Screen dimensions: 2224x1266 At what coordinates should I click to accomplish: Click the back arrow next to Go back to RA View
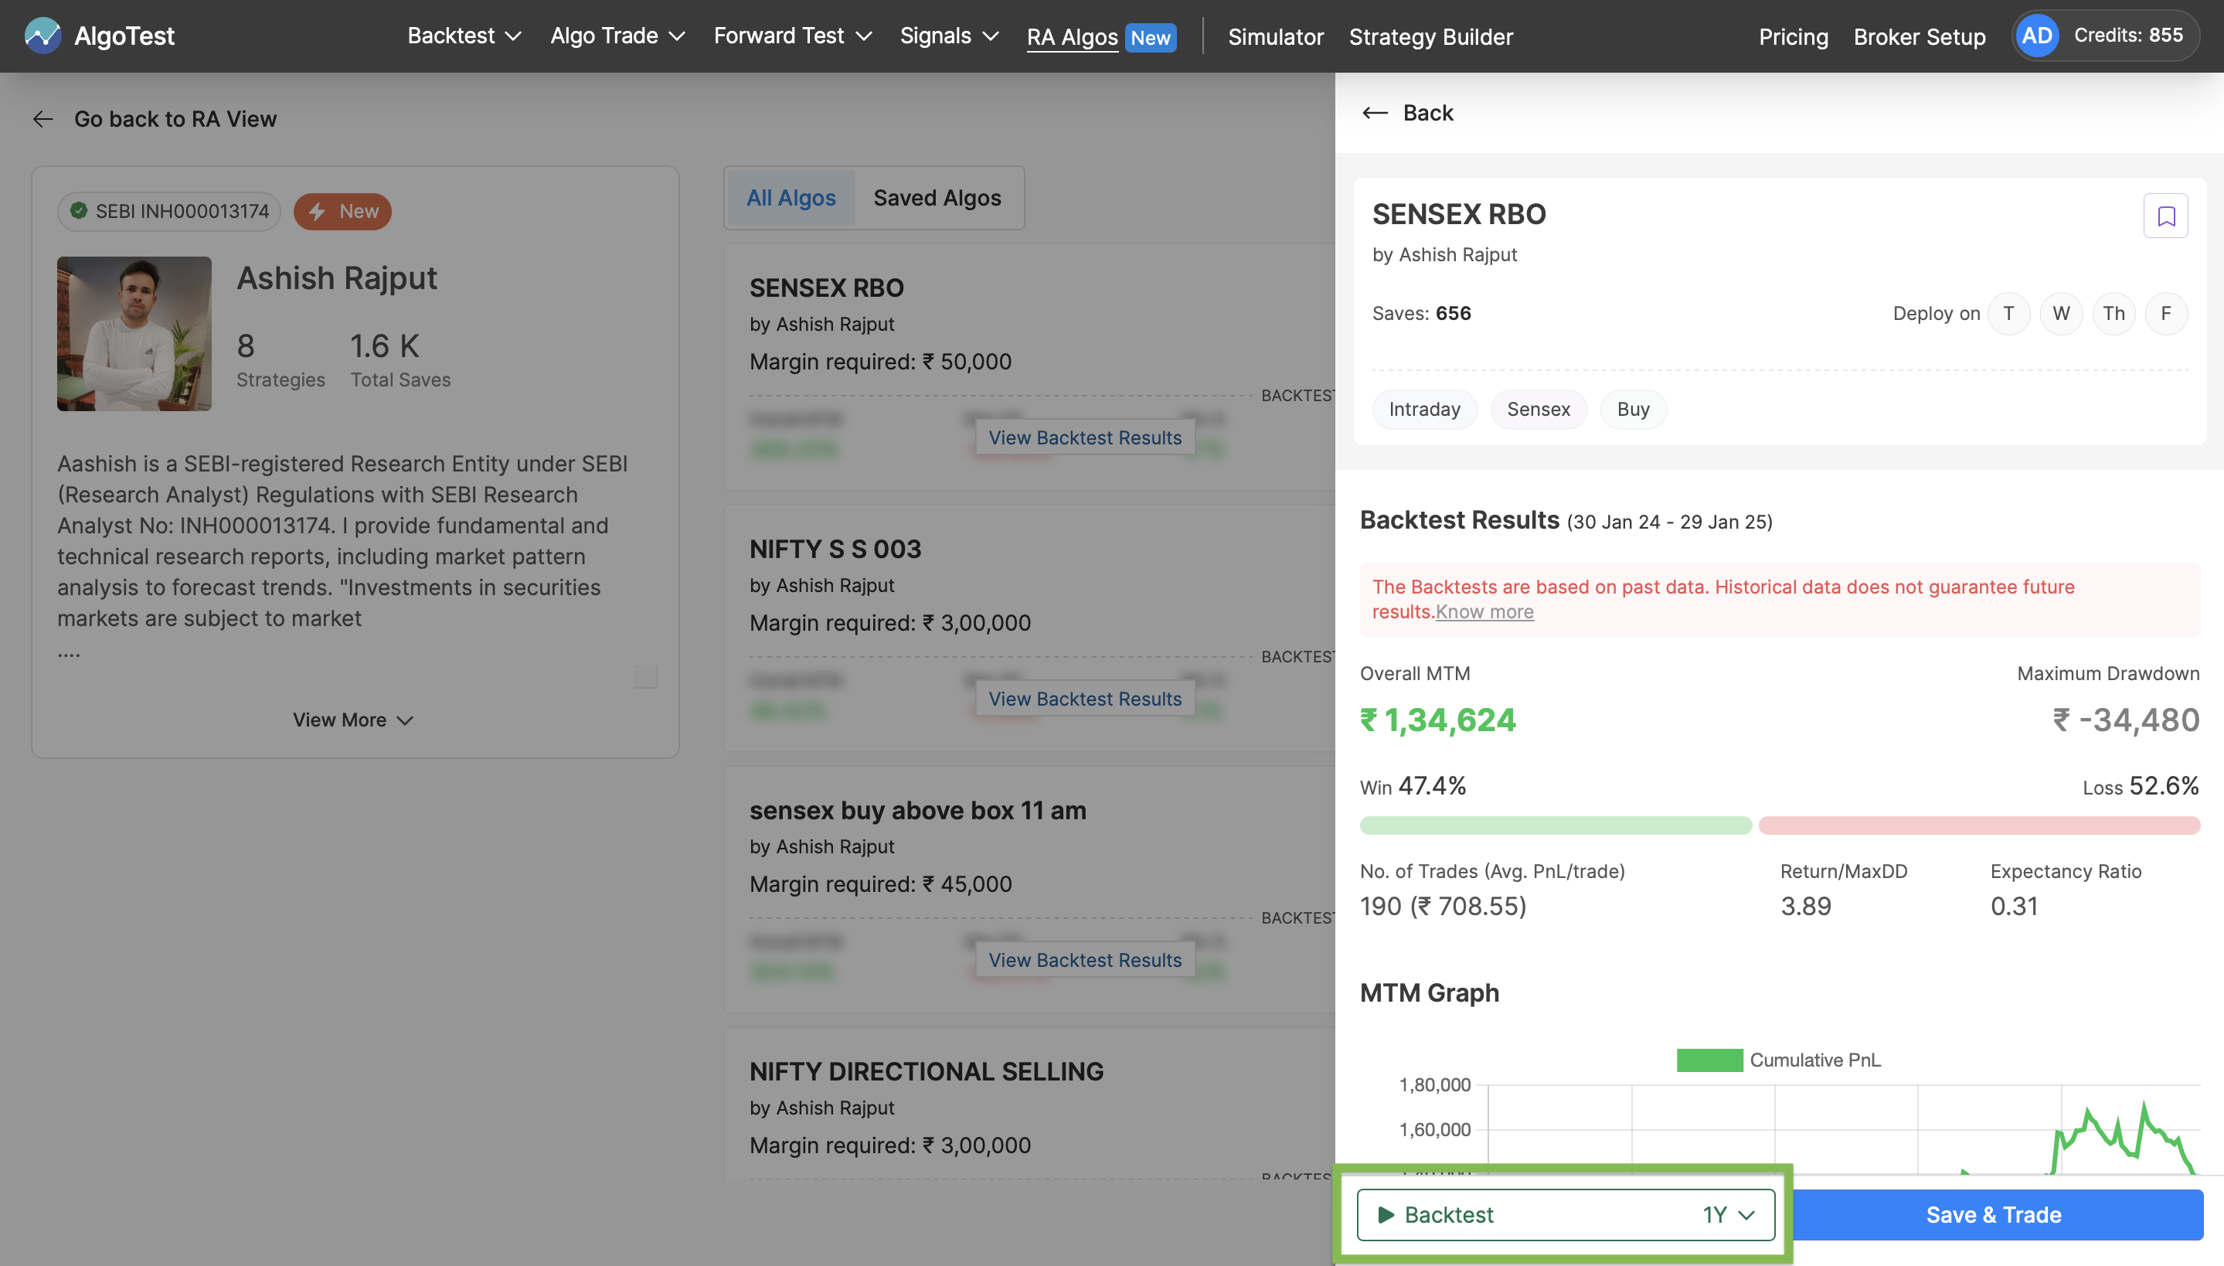43,119
